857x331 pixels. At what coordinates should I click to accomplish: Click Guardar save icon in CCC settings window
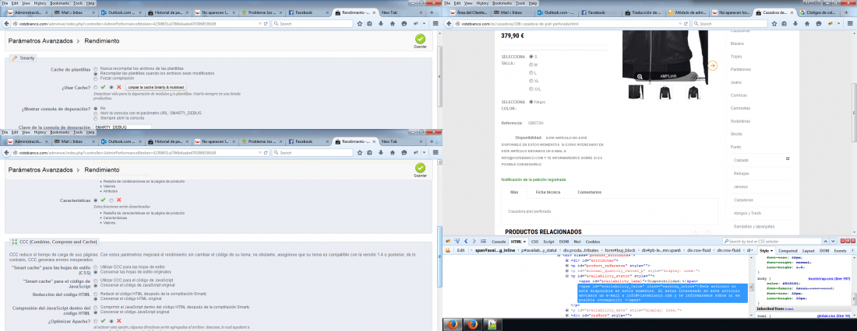click(420, 168)
